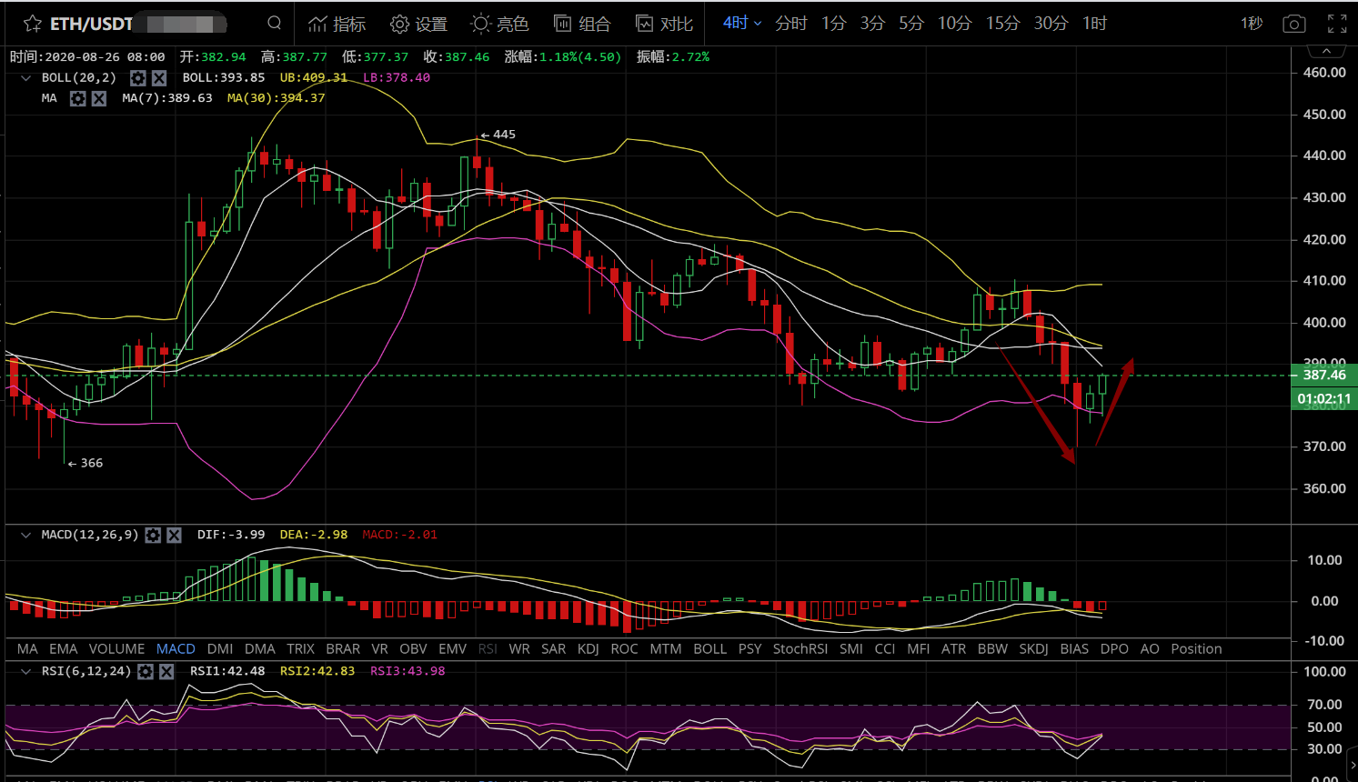Select the 1时 timeframe tab

(x=1094, y=23)
